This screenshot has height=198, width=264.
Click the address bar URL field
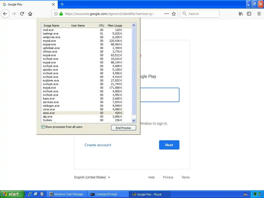coord(110,14)
